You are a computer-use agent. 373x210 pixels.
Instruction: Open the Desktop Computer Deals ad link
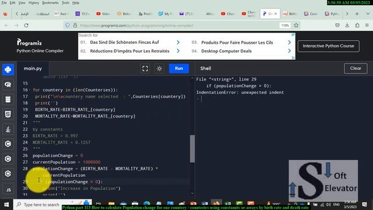pyautogui.click(x=226, y=51)
